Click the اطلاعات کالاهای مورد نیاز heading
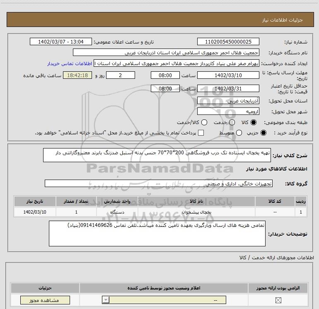This screenshot has width=319, height=309. pyautogui.click(x=277, y=169)
